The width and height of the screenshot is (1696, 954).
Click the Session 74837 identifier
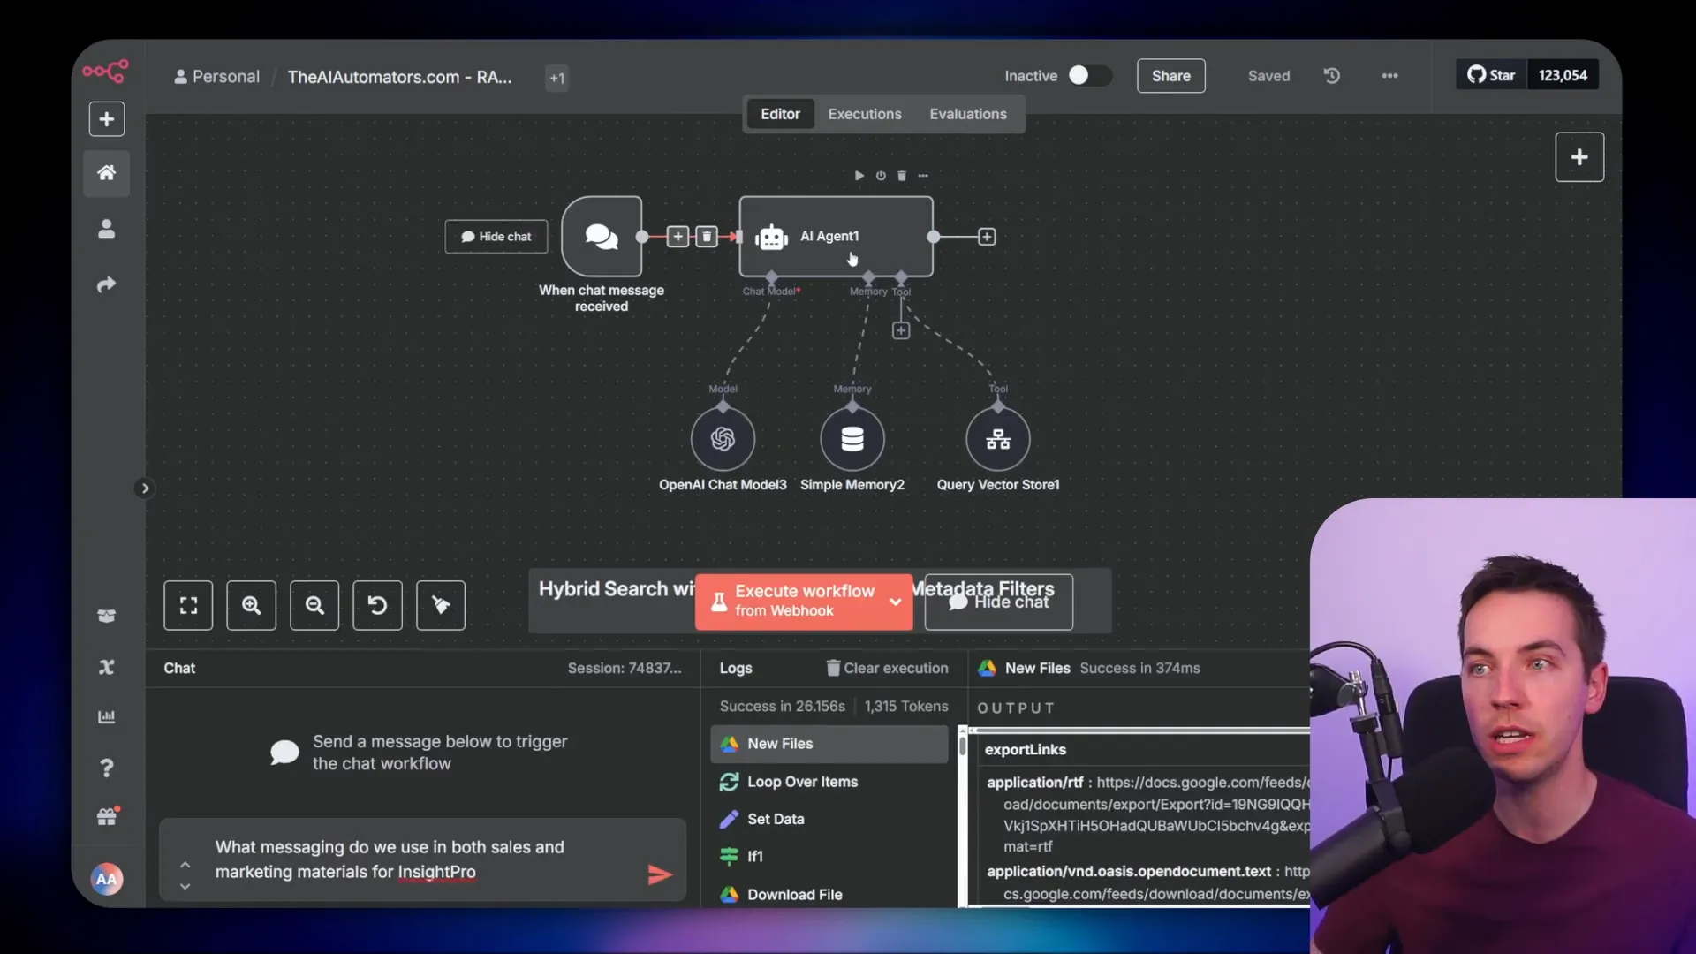point(625,668)
